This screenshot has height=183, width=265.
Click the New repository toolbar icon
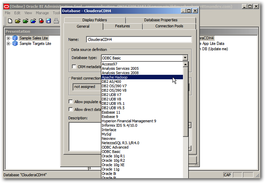[x=10, y=21]
